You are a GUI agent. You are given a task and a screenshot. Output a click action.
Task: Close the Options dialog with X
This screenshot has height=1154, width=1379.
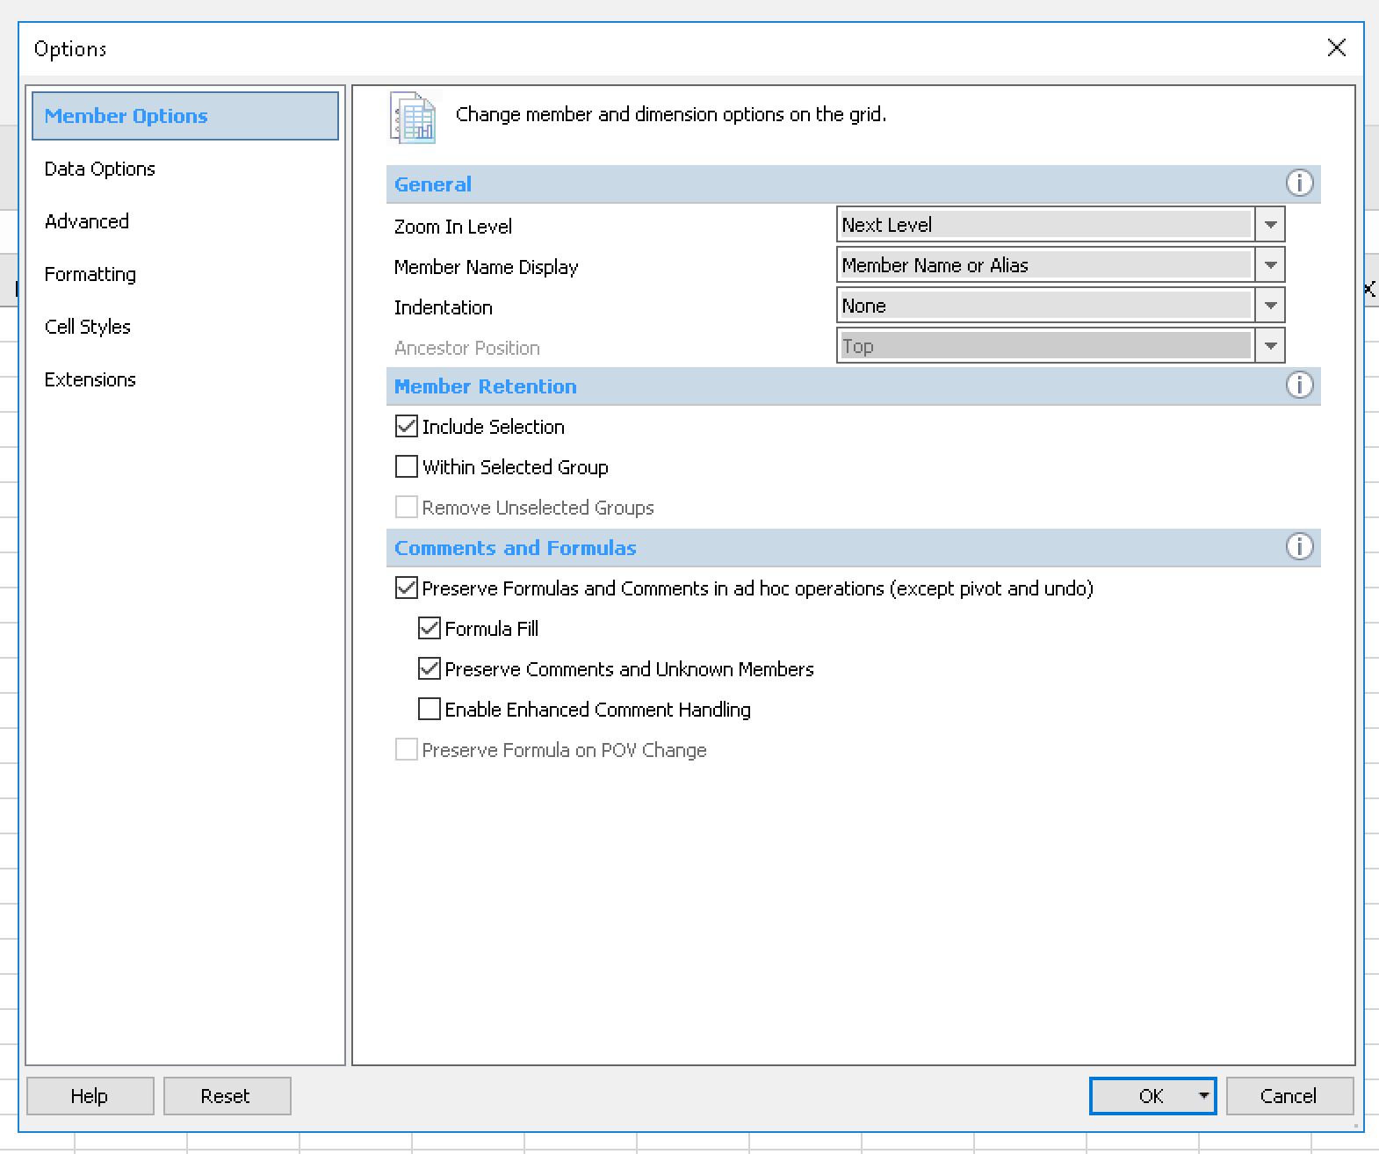tap(1336, 47)
